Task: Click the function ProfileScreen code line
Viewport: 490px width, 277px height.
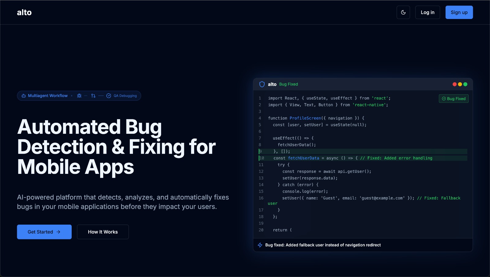Action: [316, 118]
